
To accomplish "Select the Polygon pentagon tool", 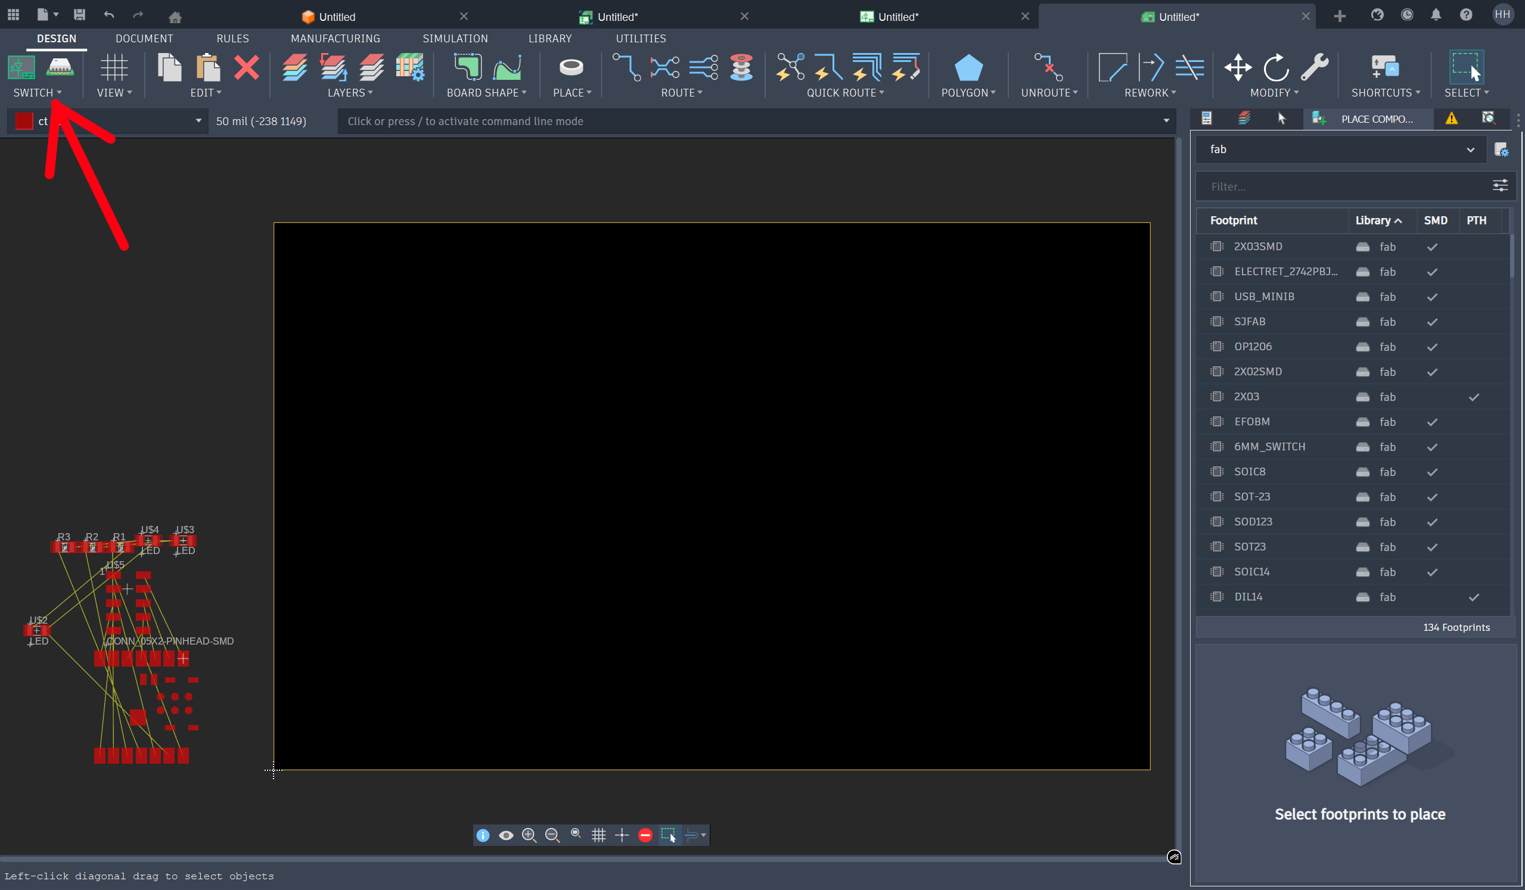I will 968,67.
